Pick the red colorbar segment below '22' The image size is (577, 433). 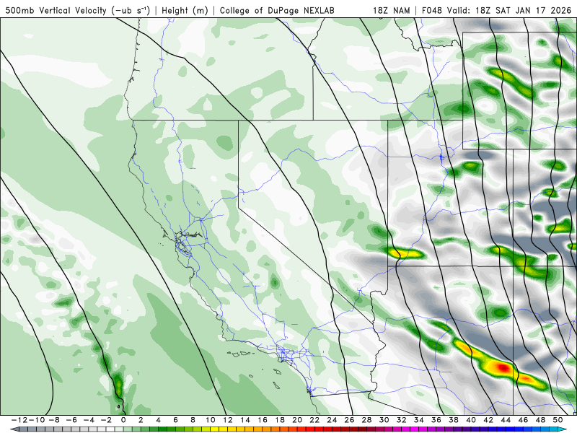[319, 429]
